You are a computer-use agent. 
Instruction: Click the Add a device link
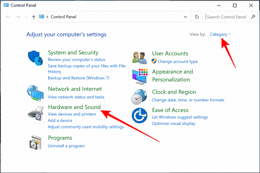point(60,120)
